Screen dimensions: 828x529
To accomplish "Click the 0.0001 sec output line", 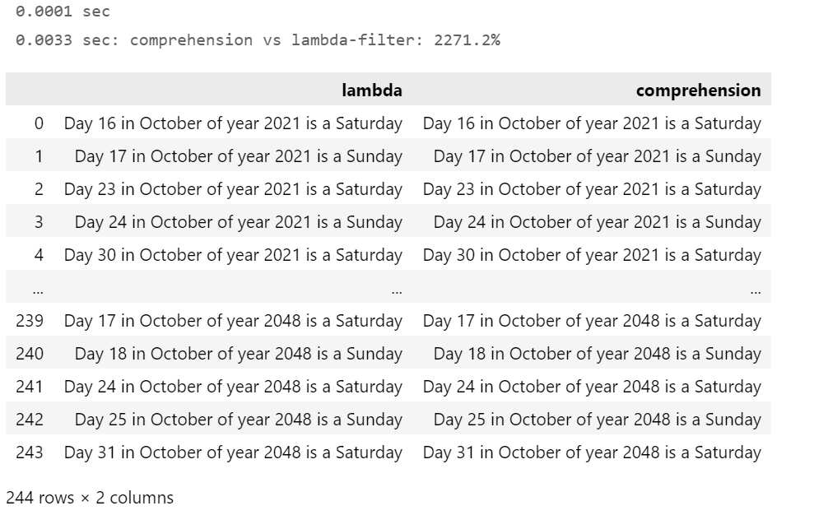I will [63, 11].
